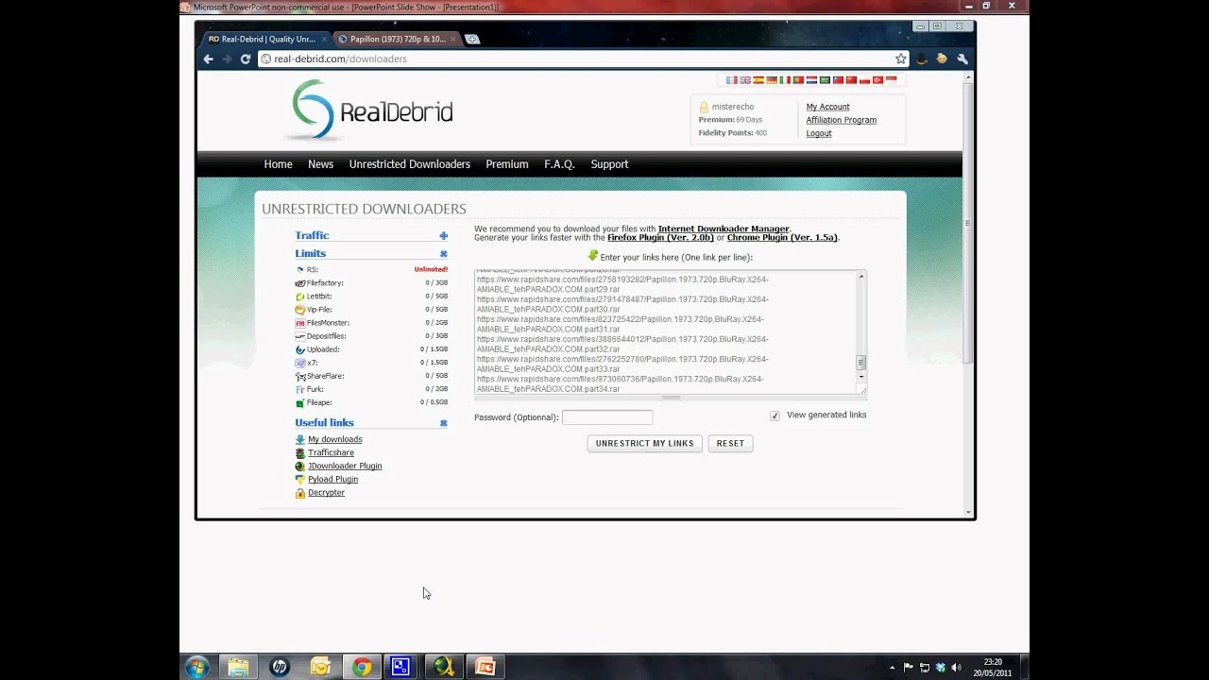The height and width of the screenshot is (680, 1209).
Task: Click the JDownloader Plugin icon
Action: coord(300,466)
